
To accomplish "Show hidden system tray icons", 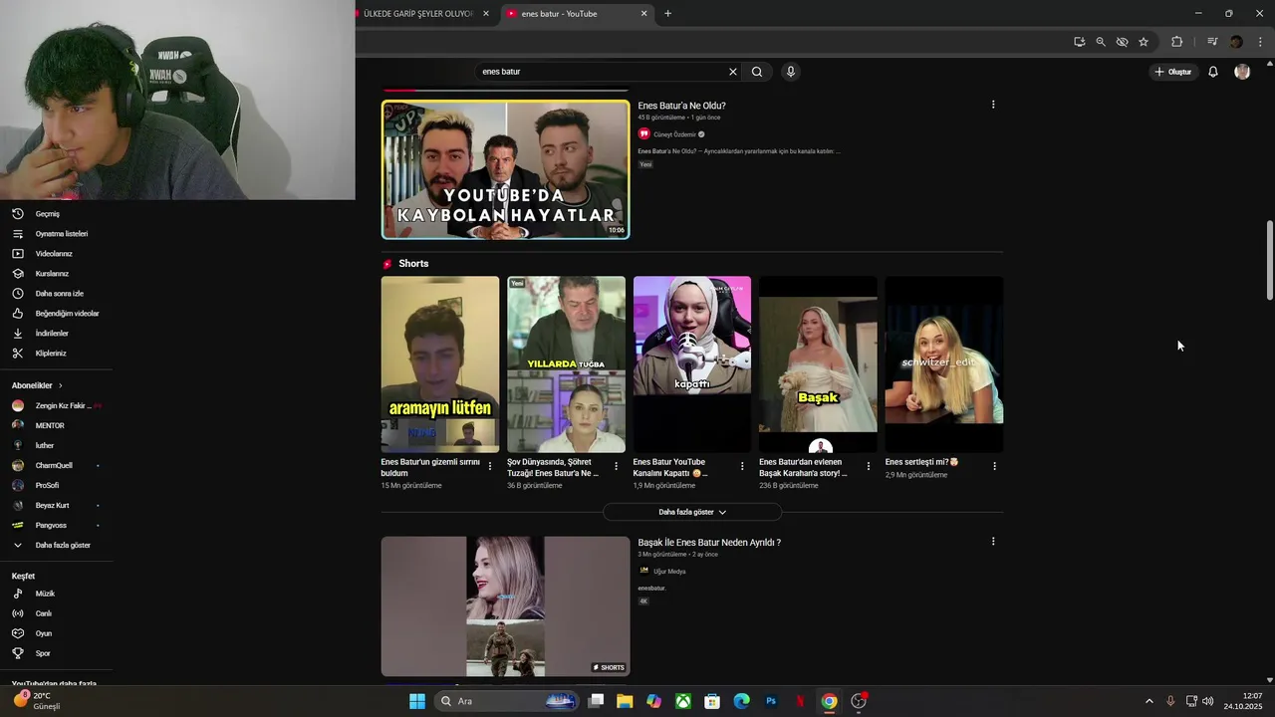I will [x=1148, y=701].
